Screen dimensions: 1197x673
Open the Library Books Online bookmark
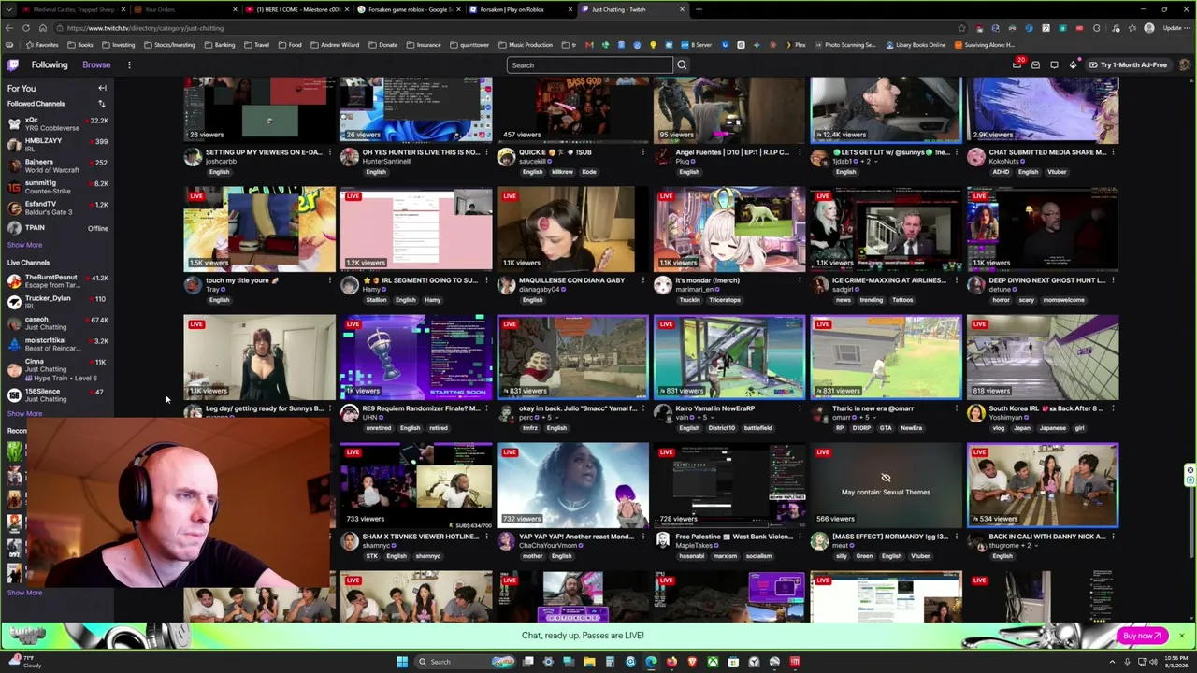916,45
